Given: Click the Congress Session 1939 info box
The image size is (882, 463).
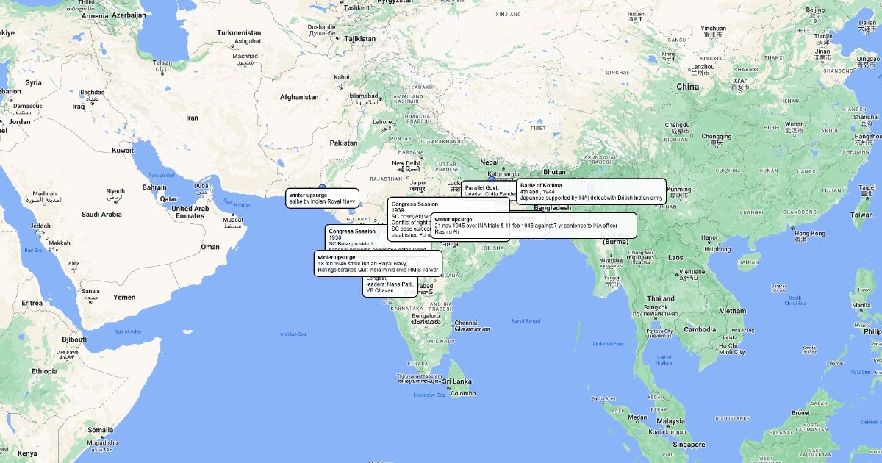Looking at the screenshot, I should coord(410,219).
